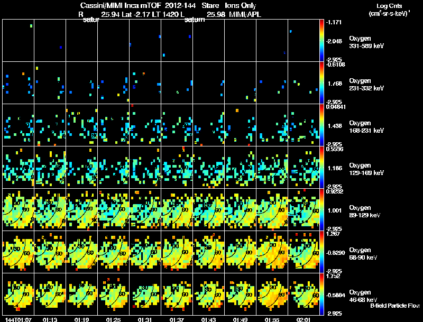
Task: Click the Oxygen 129-169 keV panel at 01:37
Action: (177, 167)
